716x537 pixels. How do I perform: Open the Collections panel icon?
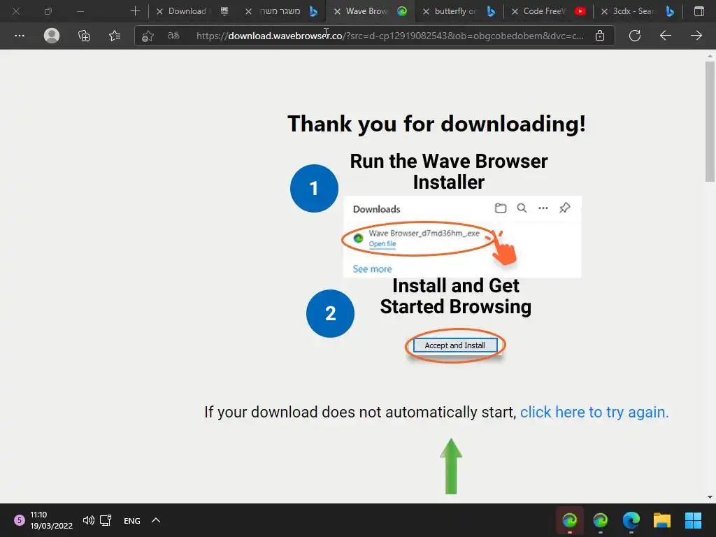pos(84,36)
